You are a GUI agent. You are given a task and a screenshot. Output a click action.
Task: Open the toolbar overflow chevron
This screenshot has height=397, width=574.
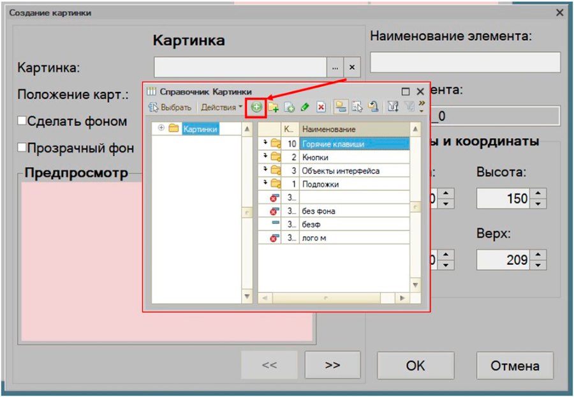(422, 107)
